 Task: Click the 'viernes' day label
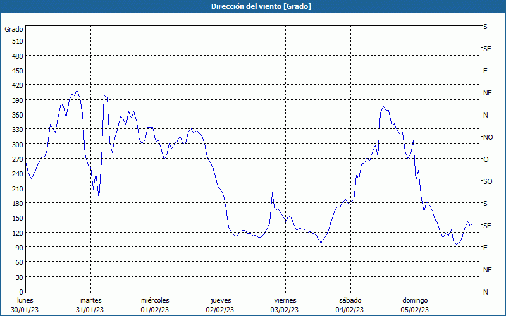point(285,300)
